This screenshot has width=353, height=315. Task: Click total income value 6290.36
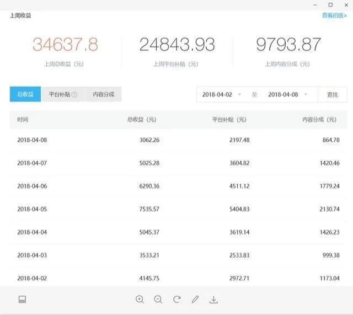coord(149,186)
